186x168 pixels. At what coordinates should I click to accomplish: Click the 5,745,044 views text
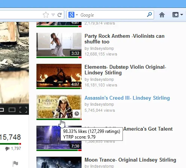(x=100, y=110)
